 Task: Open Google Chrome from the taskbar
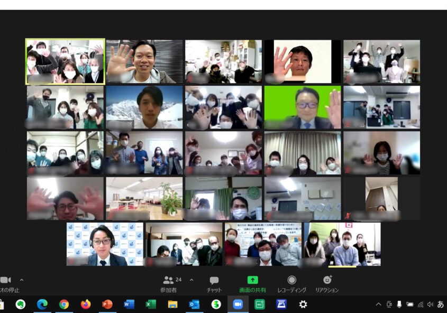tap(64, 304)
